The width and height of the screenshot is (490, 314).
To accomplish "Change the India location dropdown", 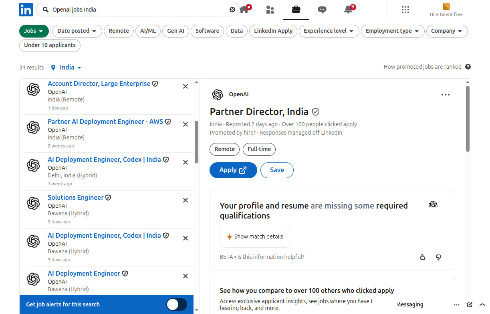I will tap(67, 67).
